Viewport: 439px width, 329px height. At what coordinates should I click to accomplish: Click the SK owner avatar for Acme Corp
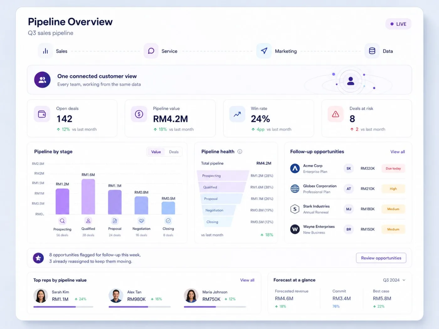pyautogui.click(x=349, y=169)
